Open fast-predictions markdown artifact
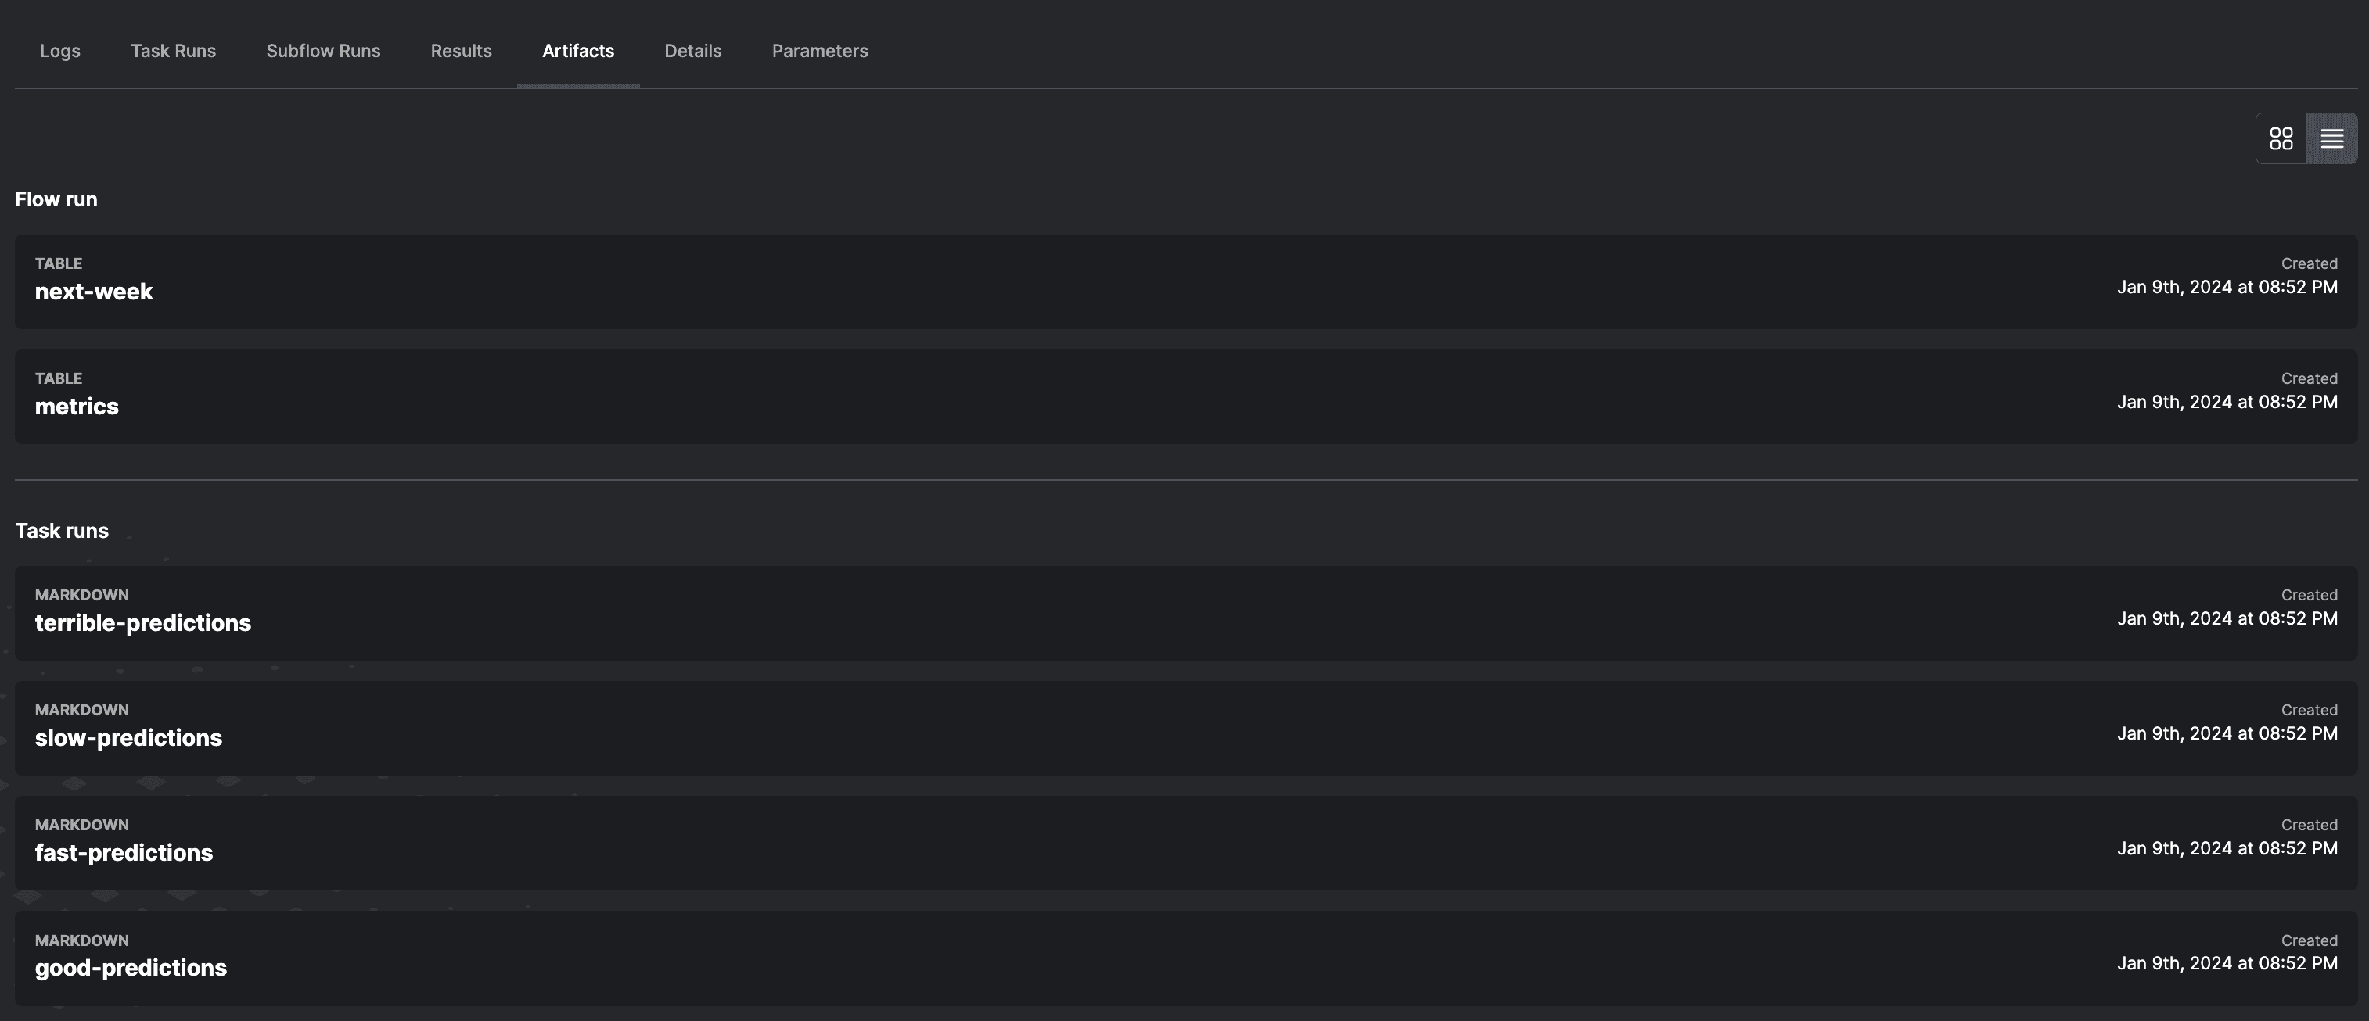The height and width of the screenshot is (1021, 2369). 124,853
